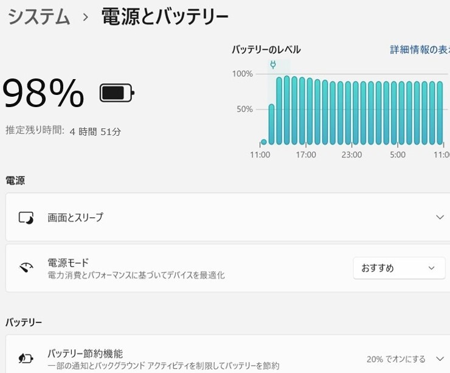The width and height of the screenshot is (450, 373).
Task: Click the battery chart dot at 11:00
Action: [x=264, y=142]
